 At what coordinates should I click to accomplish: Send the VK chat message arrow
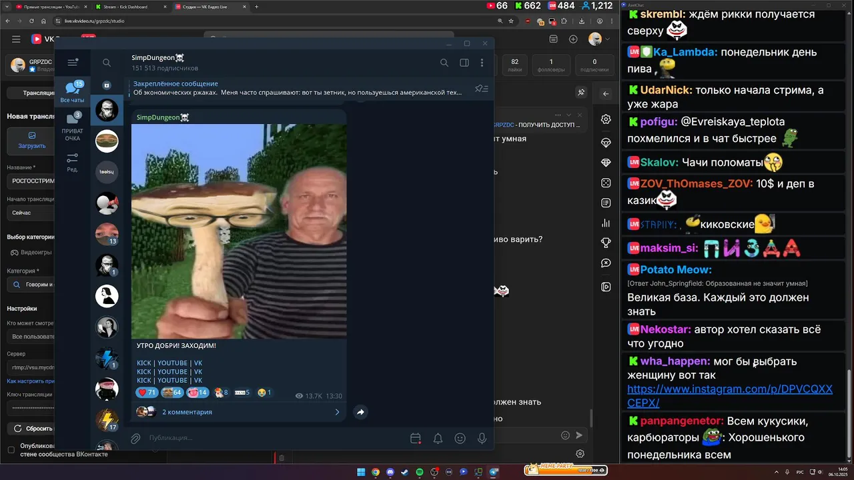[579, 435]
